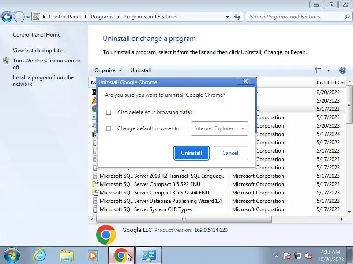Open Windows Media Player from taskbar

[93, 256]
